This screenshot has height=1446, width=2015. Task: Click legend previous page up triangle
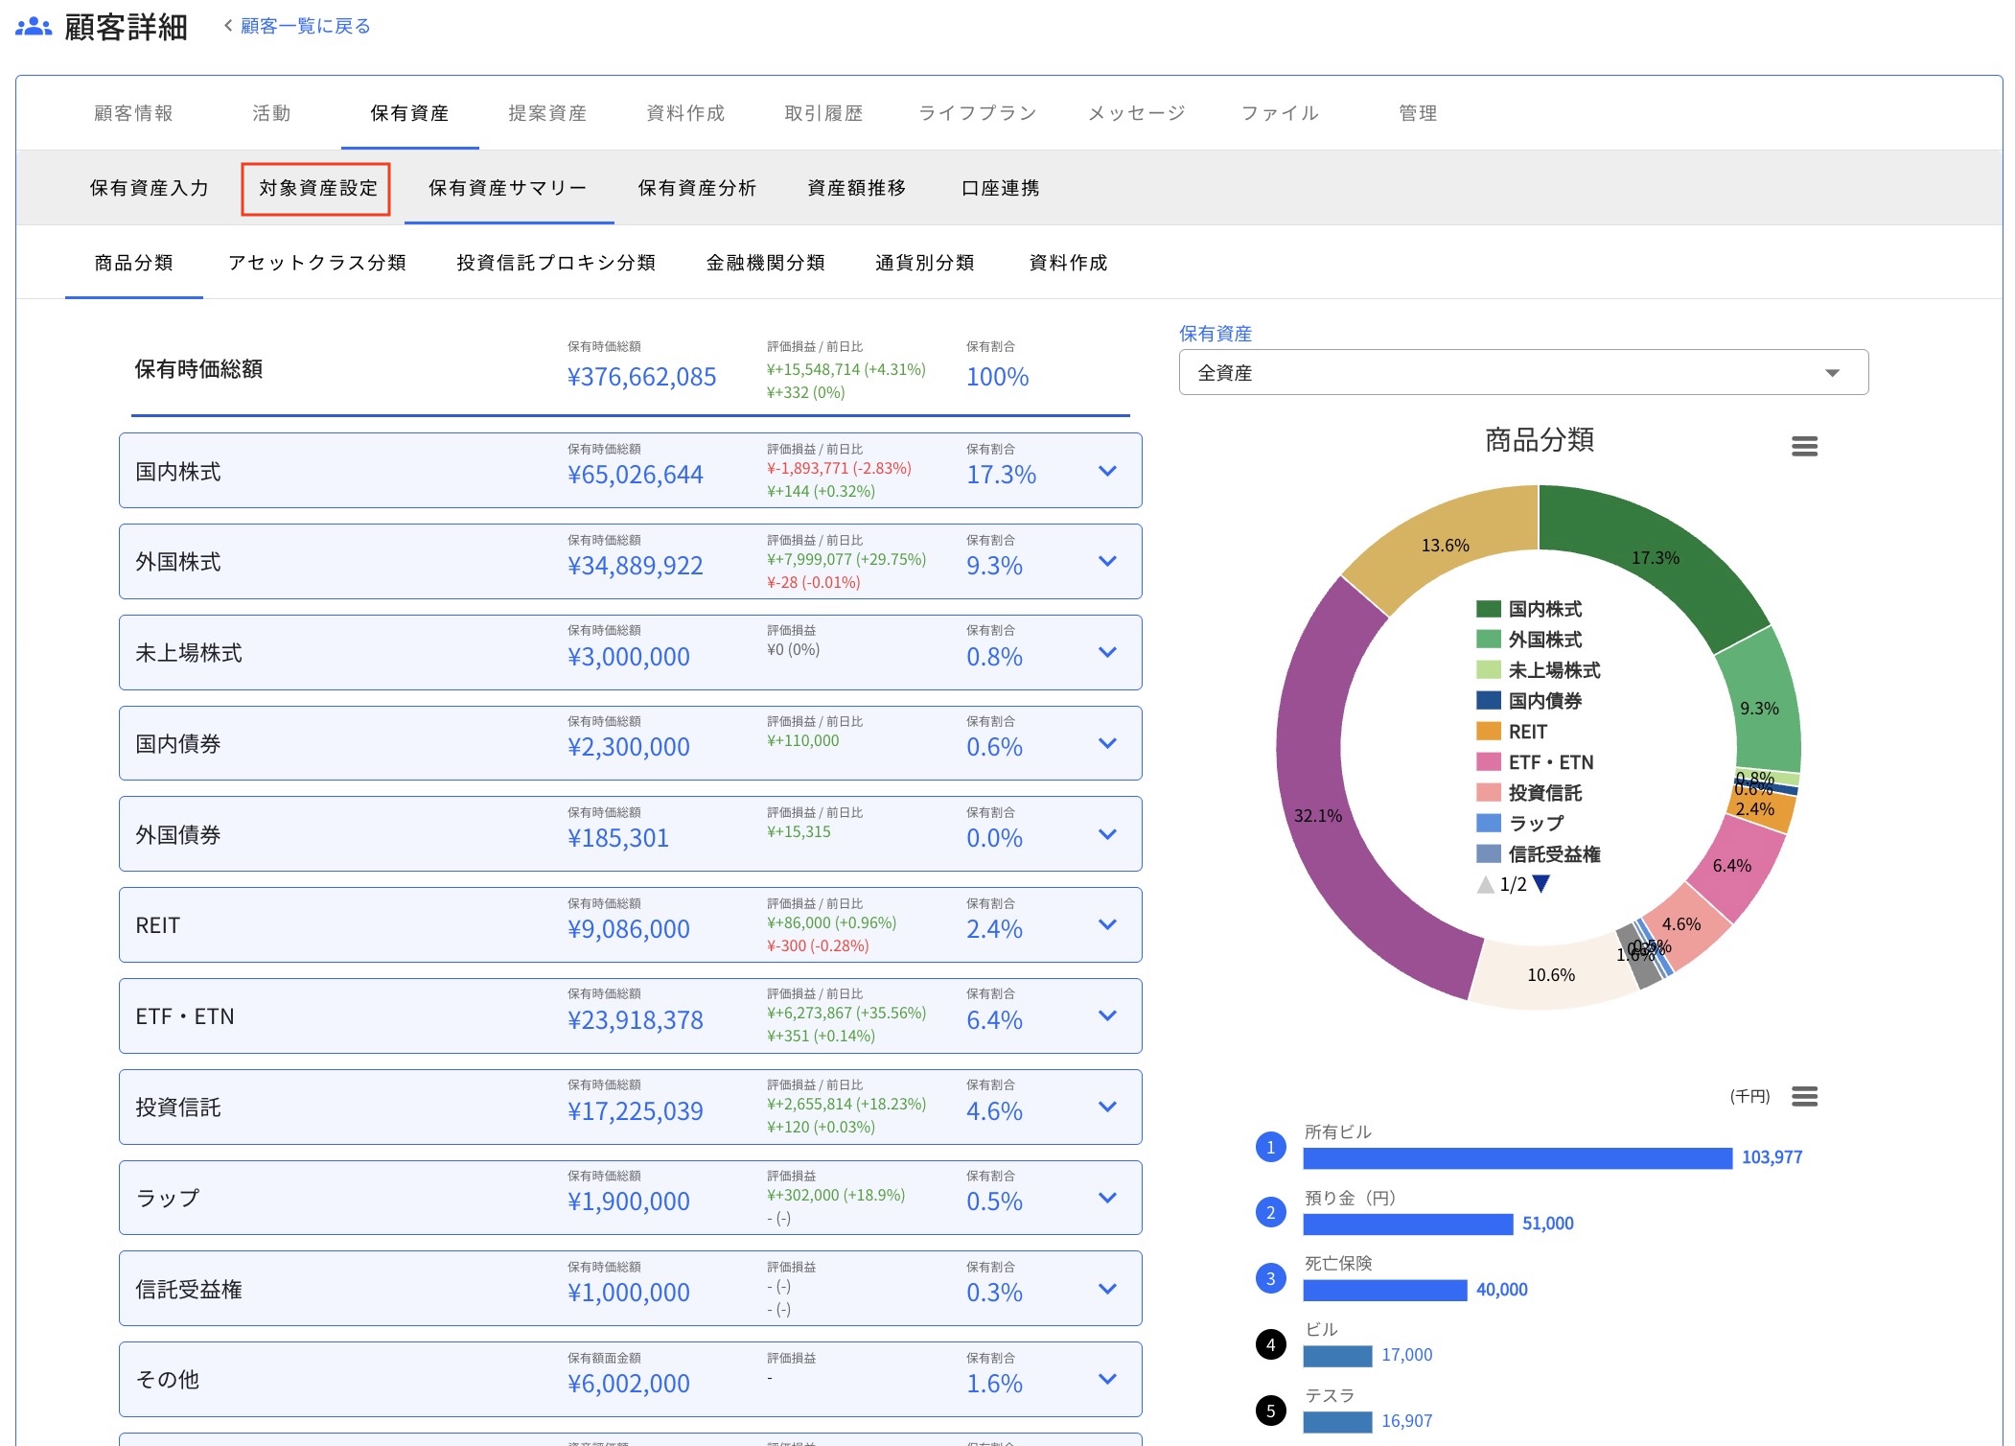pyautogui.click(x=1485, y=884)
